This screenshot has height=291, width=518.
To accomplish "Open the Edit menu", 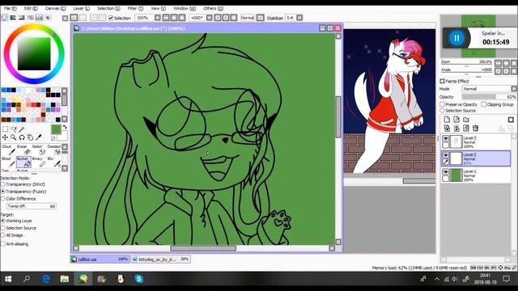I will pyautogui.click(x=31, y=8).
